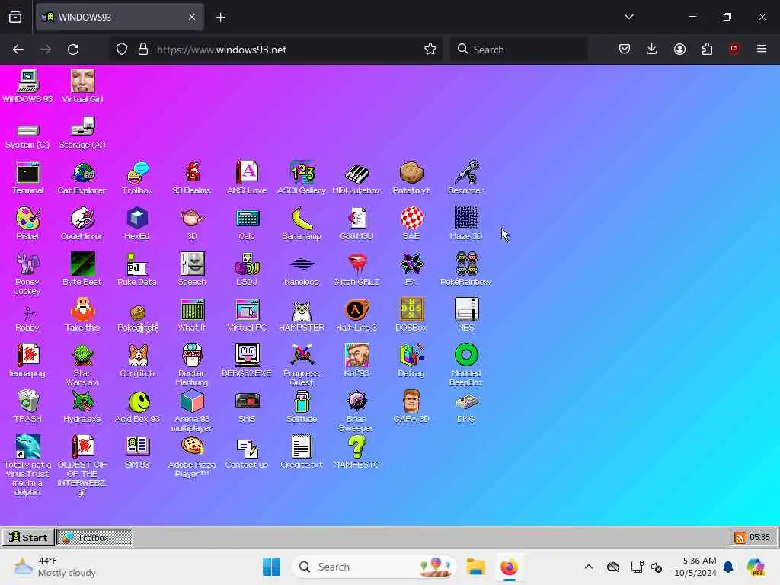Image resolution: width=780 pixels, height=585 pixels.
Task: Open the Speech face icon
Action: [192, 269]
